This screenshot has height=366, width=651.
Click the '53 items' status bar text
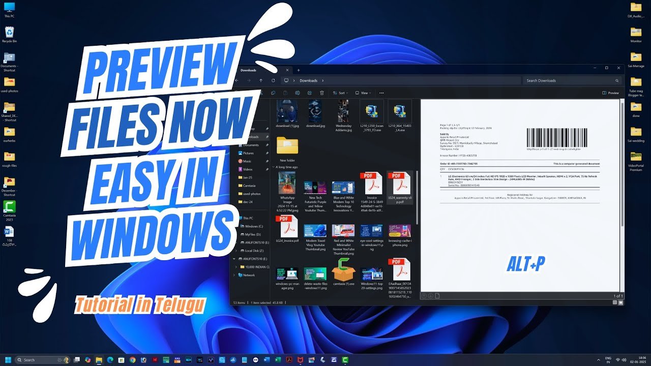[239, 302]
